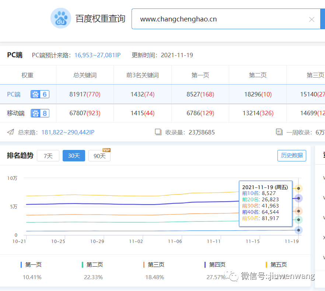Screen dimensions: 325x291
Task: Click PC second page value 18296(10)
Action: click(258, 94)
